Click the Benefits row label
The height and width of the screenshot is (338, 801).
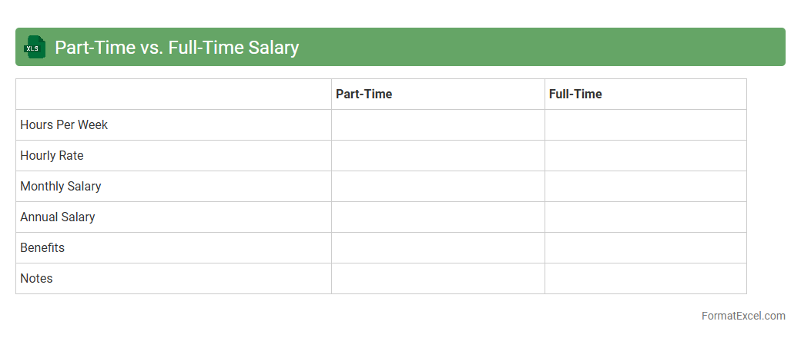tap(42, 247)
